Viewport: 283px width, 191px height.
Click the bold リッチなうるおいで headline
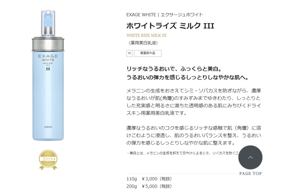[188, 73]
